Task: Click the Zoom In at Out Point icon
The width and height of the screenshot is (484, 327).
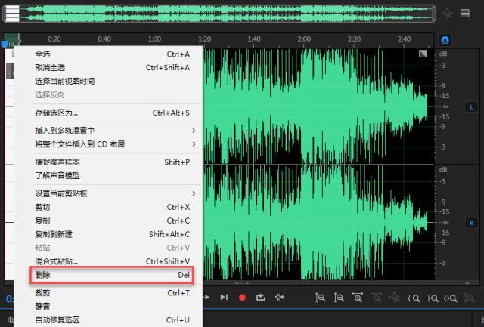Action: point(433,298)
